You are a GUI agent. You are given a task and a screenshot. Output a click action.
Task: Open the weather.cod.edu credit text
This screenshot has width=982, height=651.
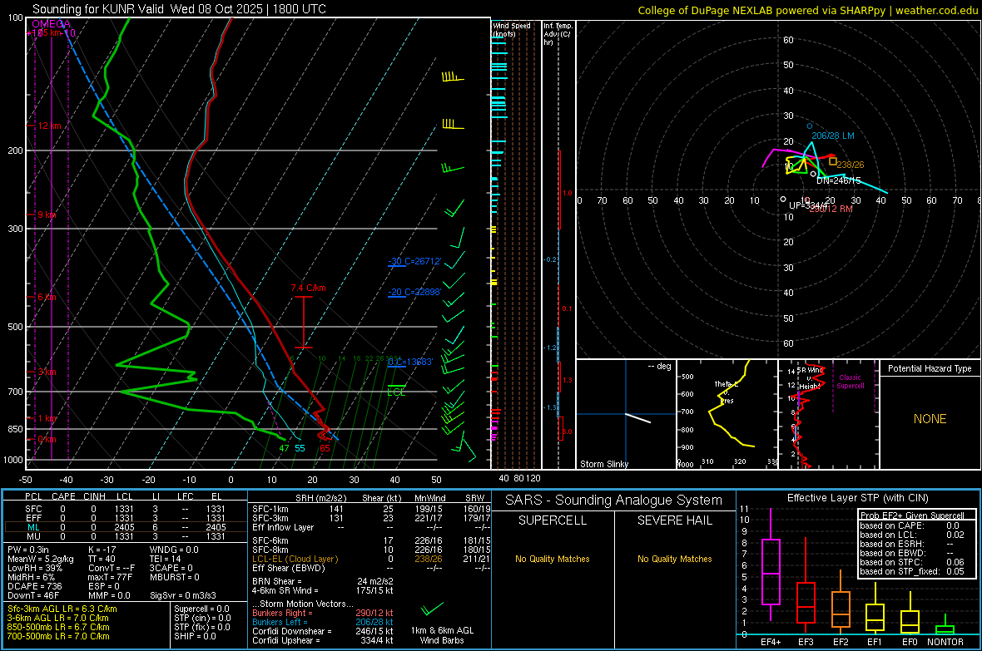tap(935, 10)
